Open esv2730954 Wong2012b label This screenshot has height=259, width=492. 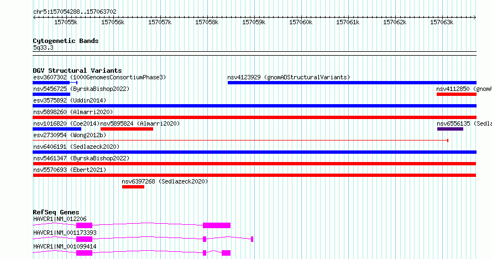point(70,135)
